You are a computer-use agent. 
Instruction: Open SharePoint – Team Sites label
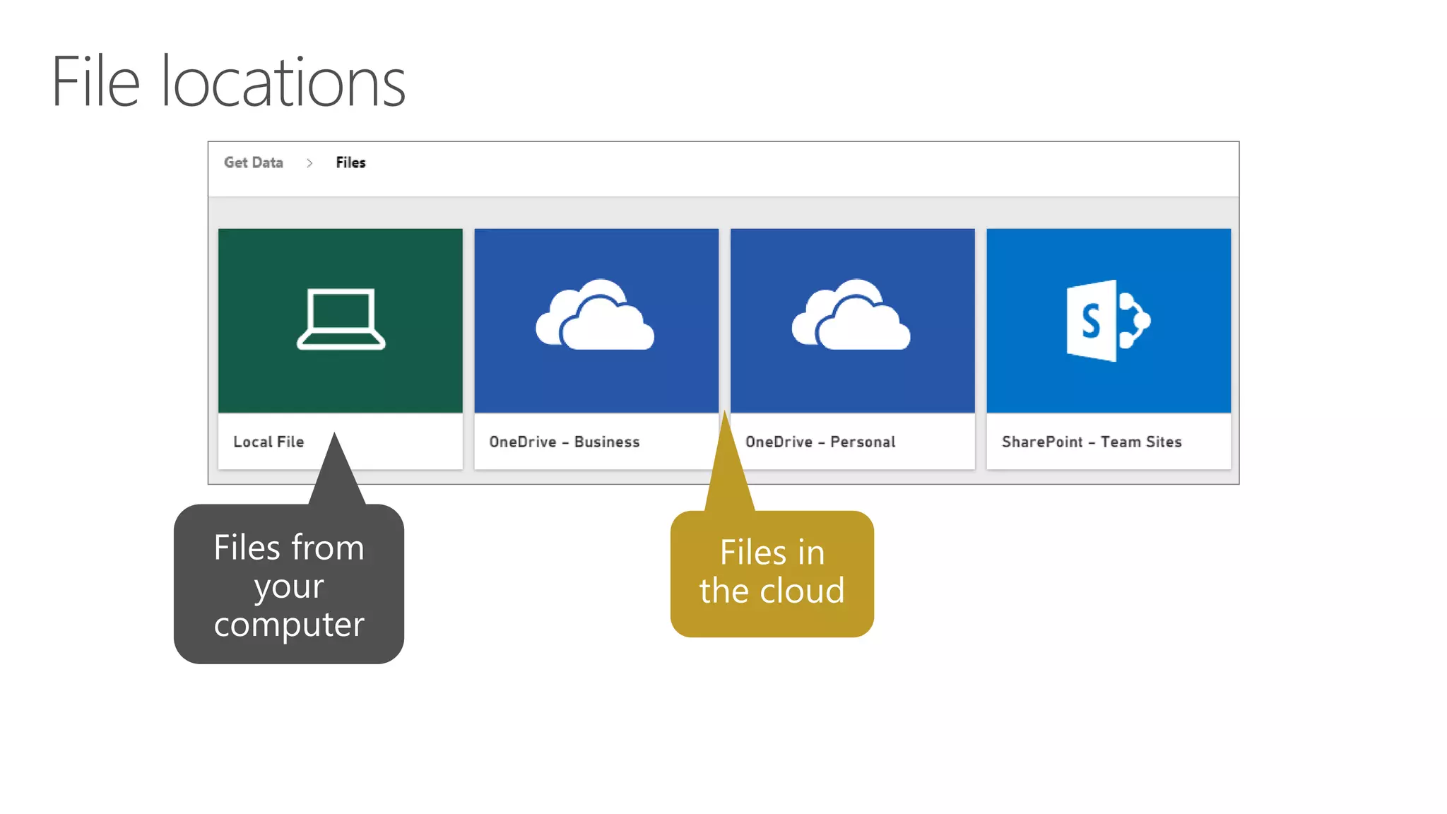click(x=1091, y=442)
